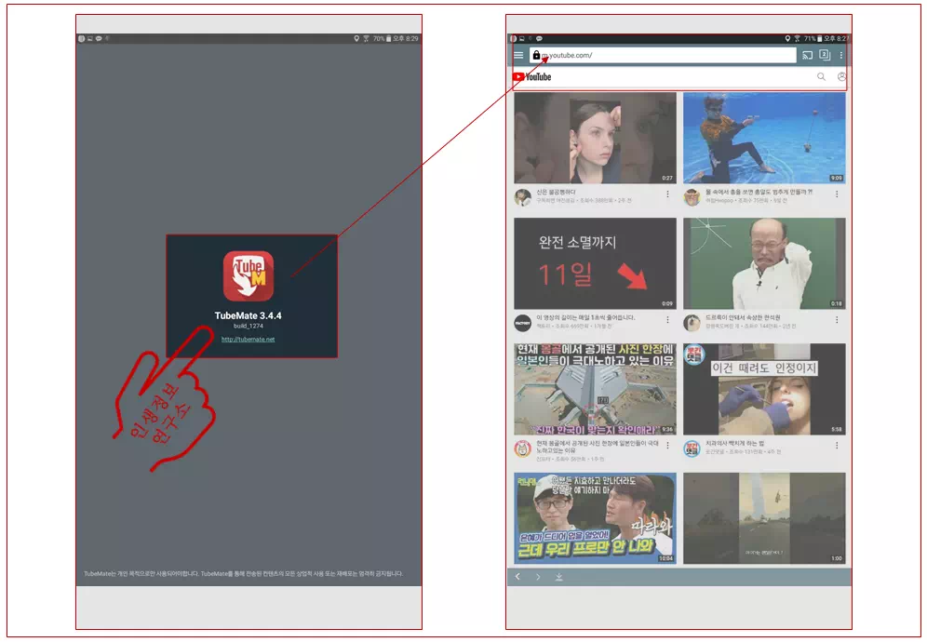
Task: Open options for the 11일 countdown video
Action: click(668, 320)
